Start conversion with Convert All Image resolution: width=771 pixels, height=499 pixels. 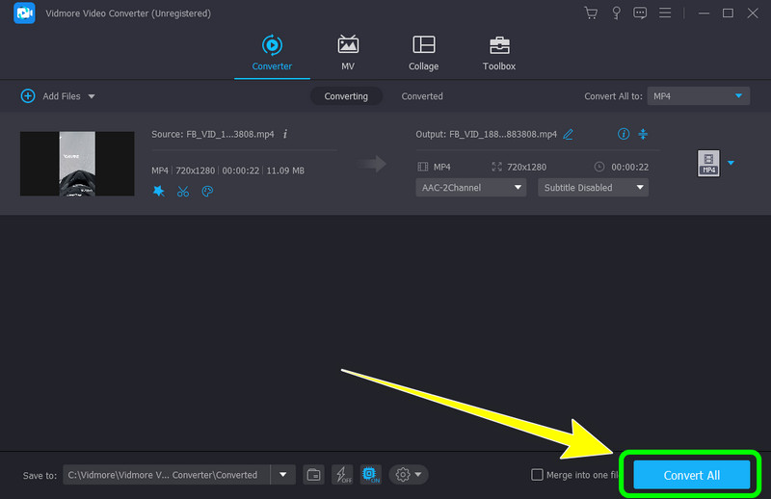(691, 475)
